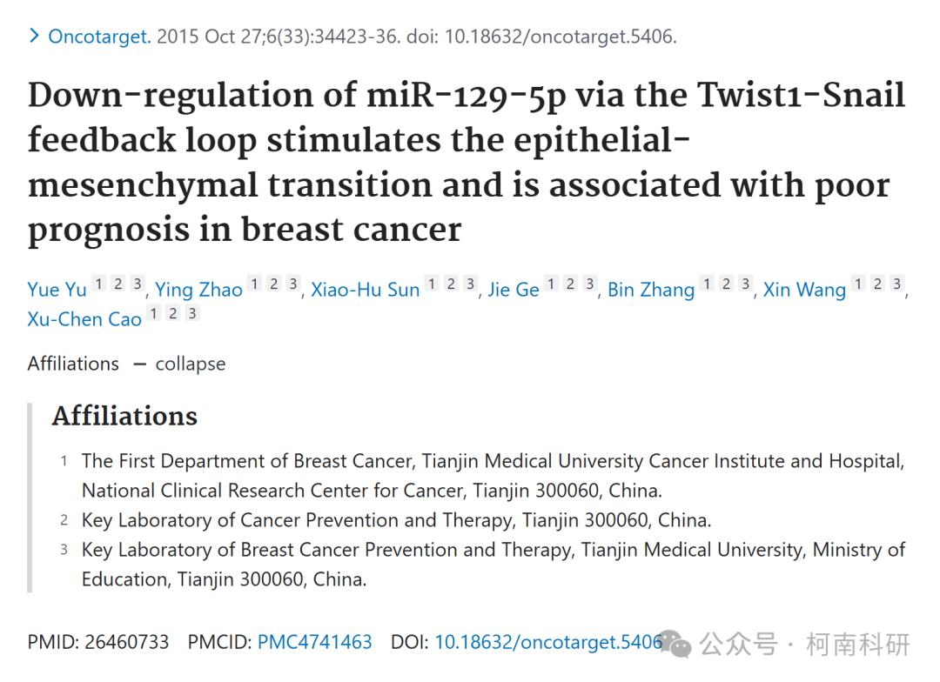Image resolution: width=940 pixels, height=682 pixels.
Task: Click the dash icon beside collapse
Action: point(139,364)
